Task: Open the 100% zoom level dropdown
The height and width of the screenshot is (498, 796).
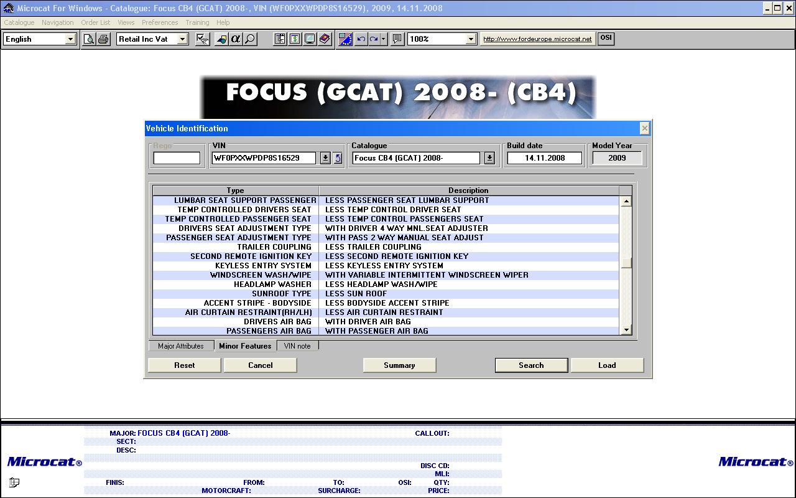Action: (471, 39)
